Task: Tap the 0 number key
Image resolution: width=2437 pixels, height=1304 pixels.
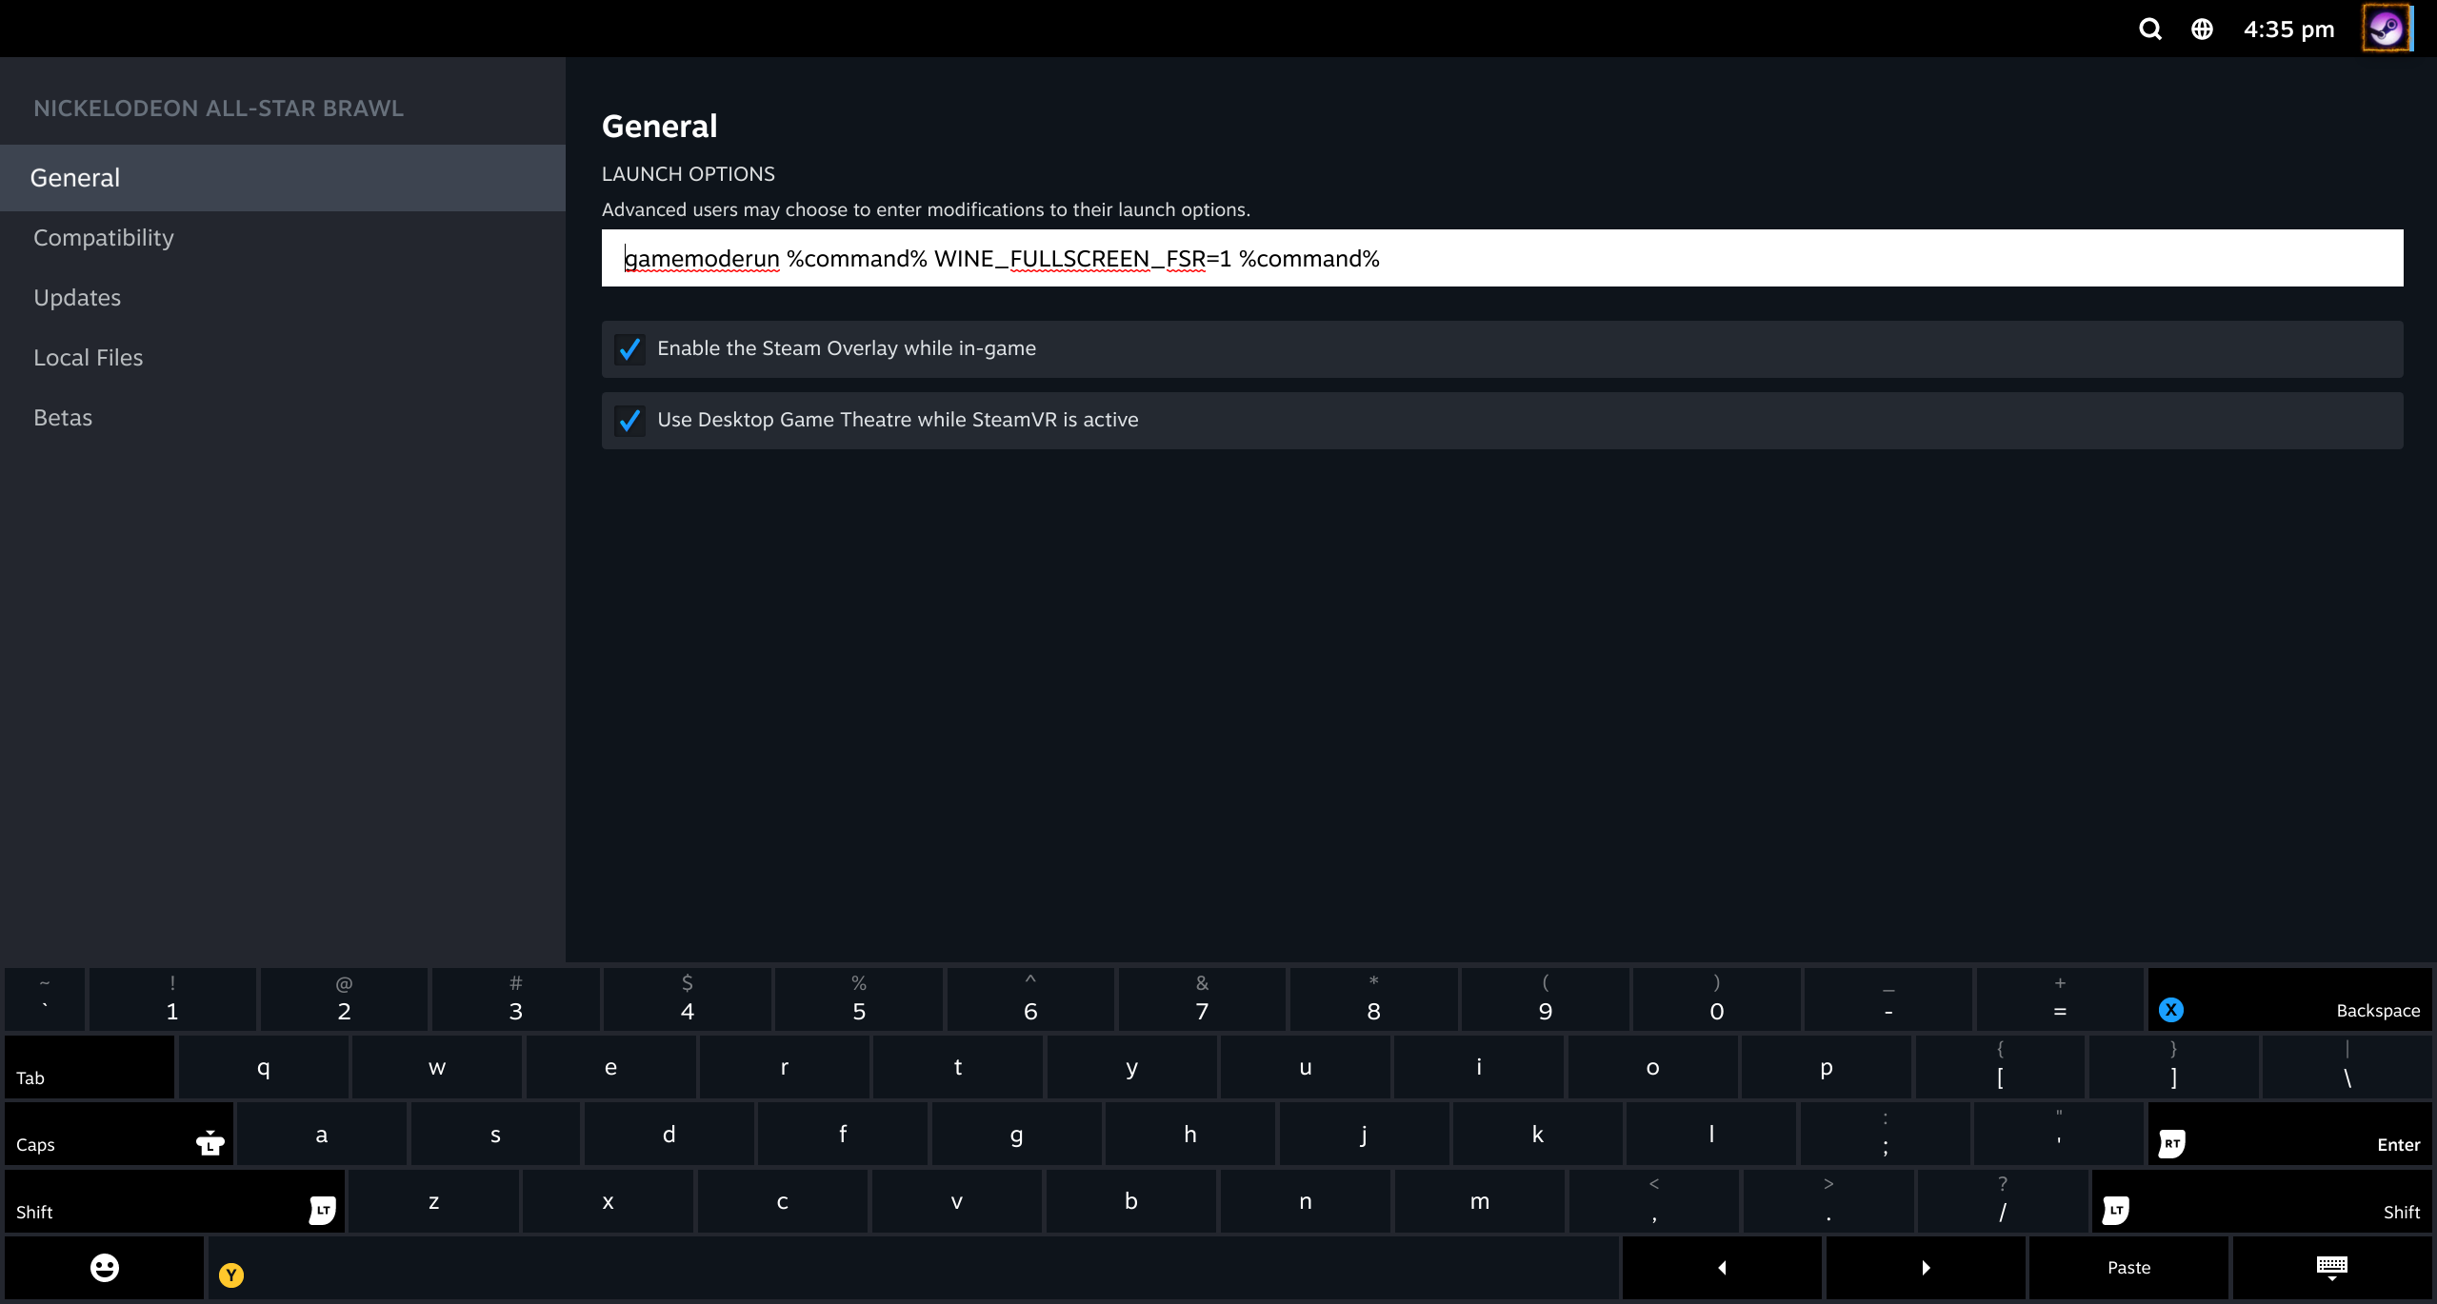Action: click(1717, 999)
